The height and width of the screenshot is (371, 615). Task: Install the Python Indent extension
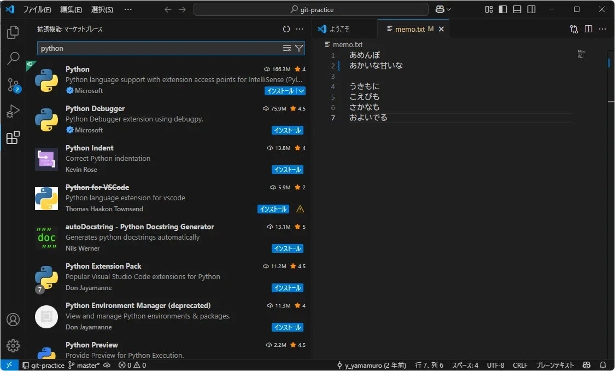(288, 170)
